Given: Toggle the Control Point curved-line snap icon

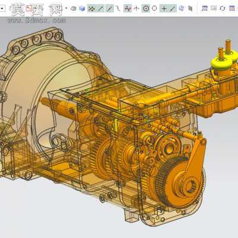Looking at the screenshot, I should (118, 8).
